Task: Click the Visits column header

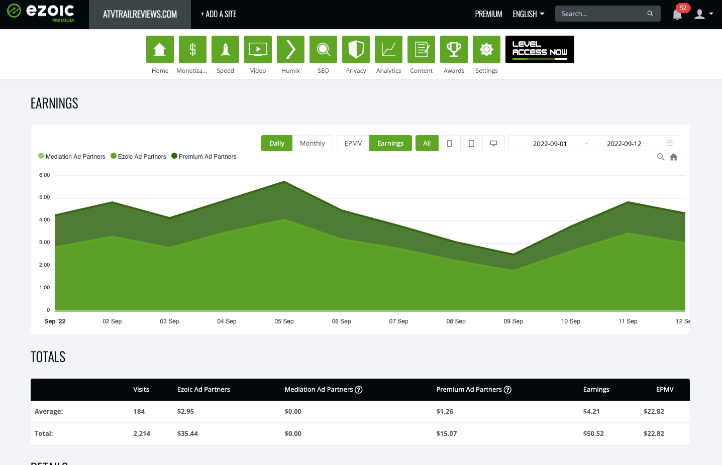Action: pos(141,389)
